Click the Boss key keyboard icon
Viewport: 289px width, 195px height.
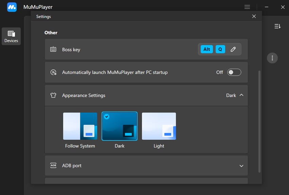tap(53, 49)
